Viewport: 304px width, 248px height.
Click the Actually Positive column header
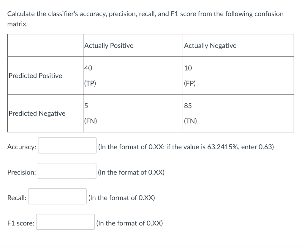(x=109, y=46)
